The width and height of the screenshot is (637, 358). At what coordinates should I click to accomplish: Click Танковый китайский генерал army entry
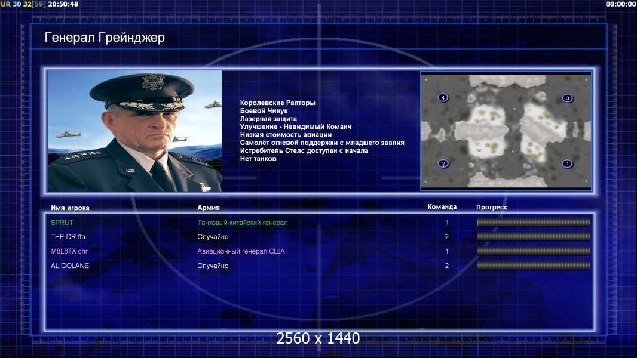pyautogui.click(x=243, y=223)
